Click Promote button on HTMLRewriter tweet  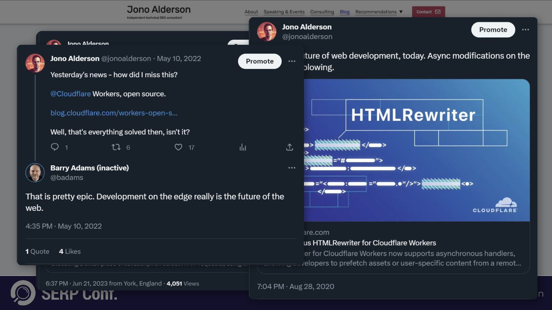[493, 29]
